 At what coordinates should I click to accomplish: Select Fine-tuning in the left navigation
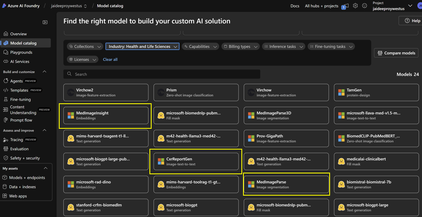[x=20, y=99]
